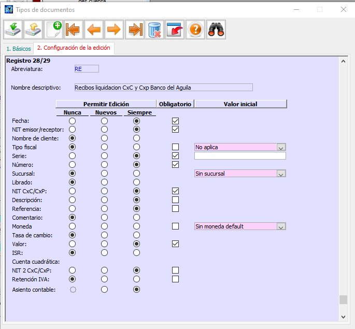The image size is (355, 329).
Task: Create a new document type record
Action: (53, 30)
